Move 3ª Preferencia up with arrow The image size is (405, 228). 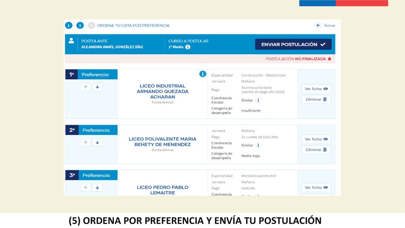tap(85, 187)
